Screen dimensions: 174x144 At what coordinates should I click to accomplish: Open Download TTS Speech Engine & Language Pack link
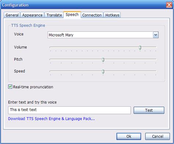(x=51, y=119)
